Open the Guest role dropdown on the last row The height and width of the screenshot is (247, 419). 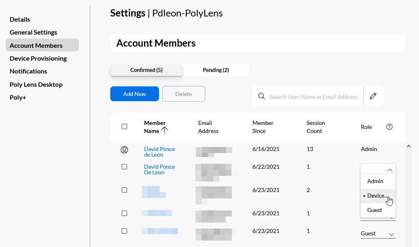coord(390,233)
